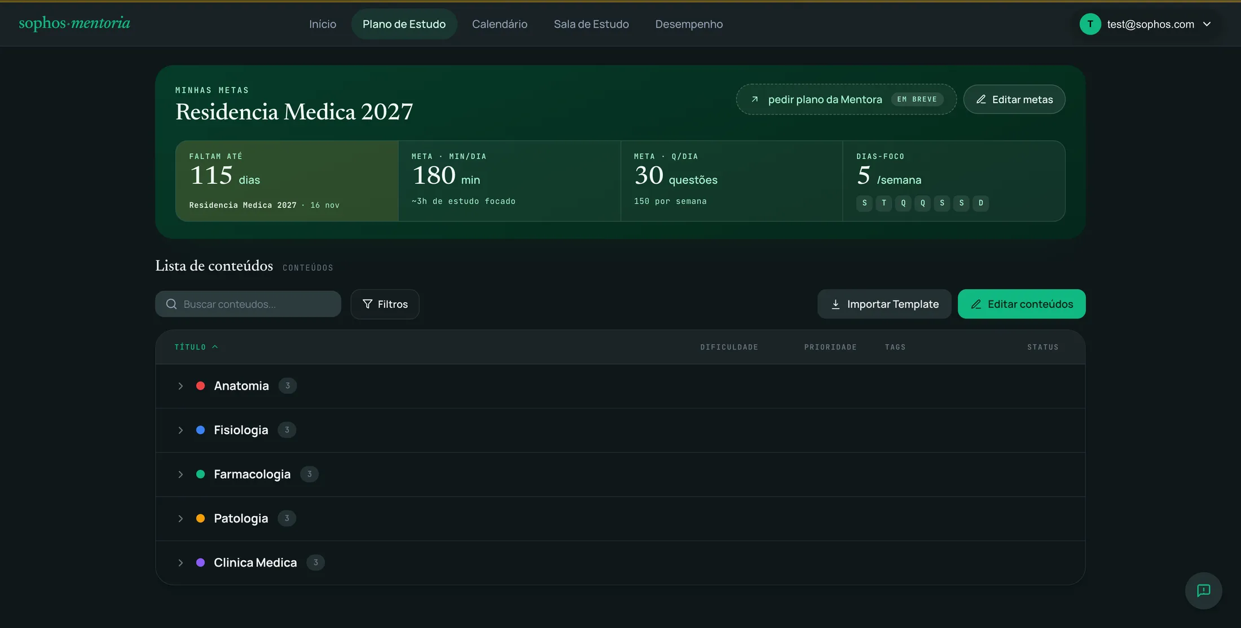
Task: Expand the Farmacologia row chevron
Action: [x=181, y=475]
